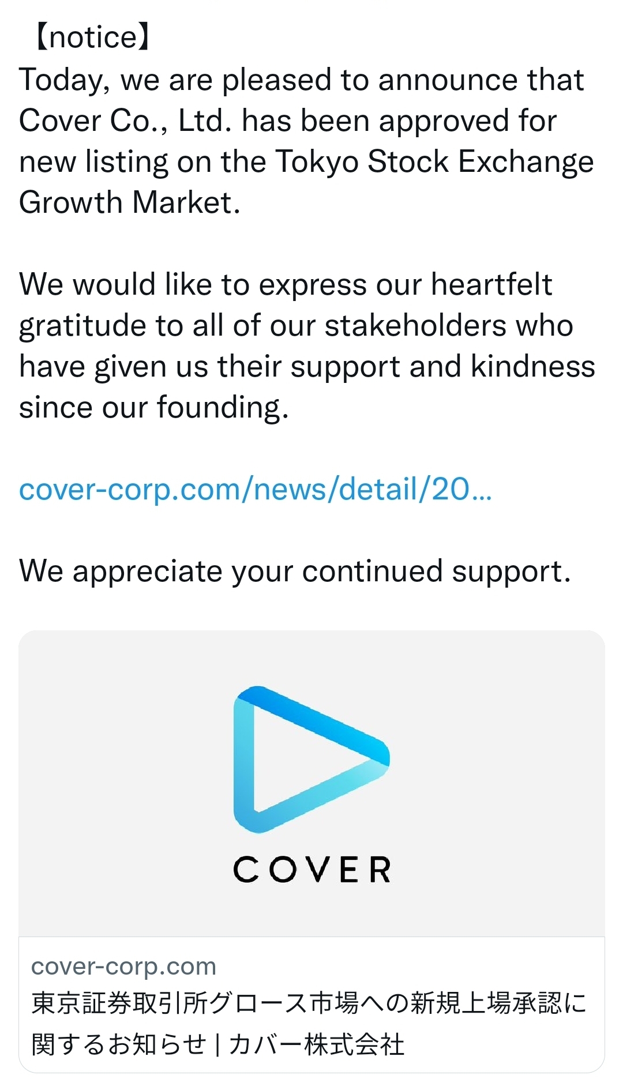
Task: Tap the blue triangle Cover logo
Action: pyautogui.click(x=311, y=759)
